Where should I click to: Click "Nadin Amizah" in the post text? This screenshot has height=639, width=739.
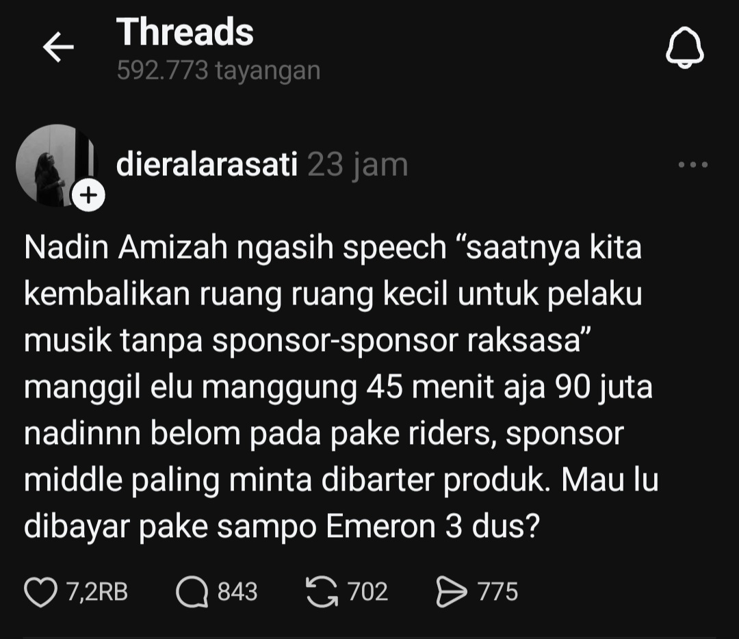pyautogui.click(x=125, y=248)
